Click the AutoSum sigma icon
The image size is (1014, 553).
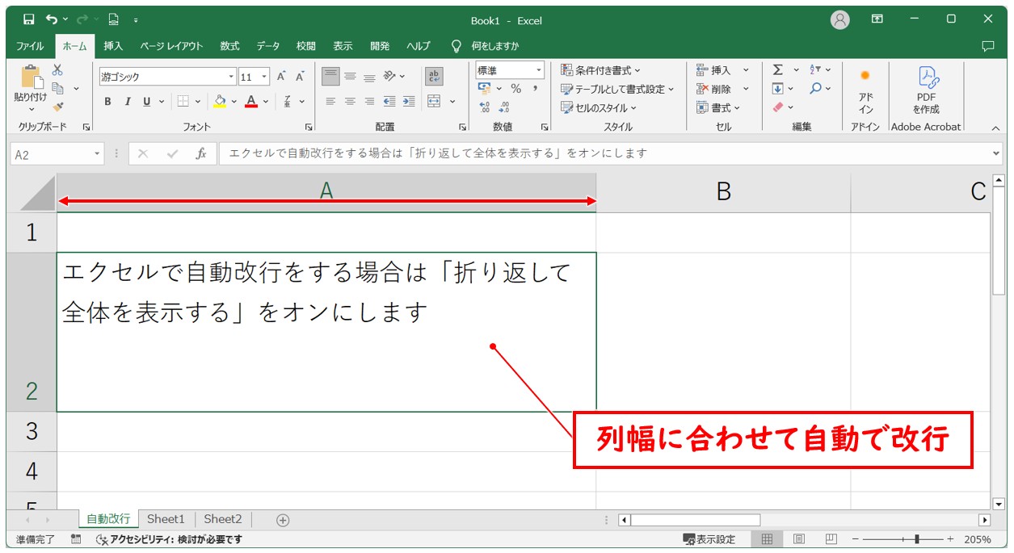[777, 70]
